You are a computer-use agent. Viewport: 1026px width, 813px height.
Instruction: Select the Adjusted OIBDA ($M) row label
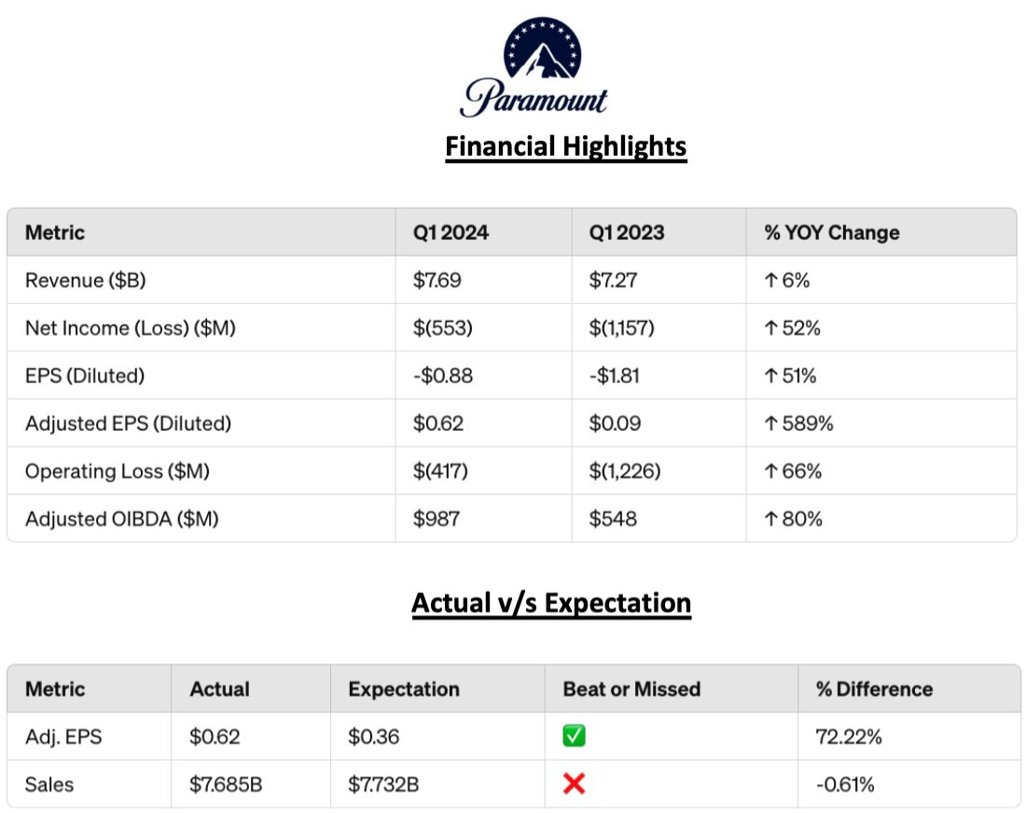[x=121, y=518]
